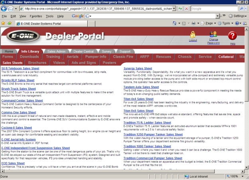Open Google toolbar Settings

point(237,16)
